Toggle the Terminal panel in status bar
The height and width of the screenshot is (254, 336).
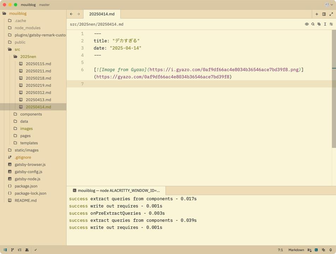click(316, 250)
